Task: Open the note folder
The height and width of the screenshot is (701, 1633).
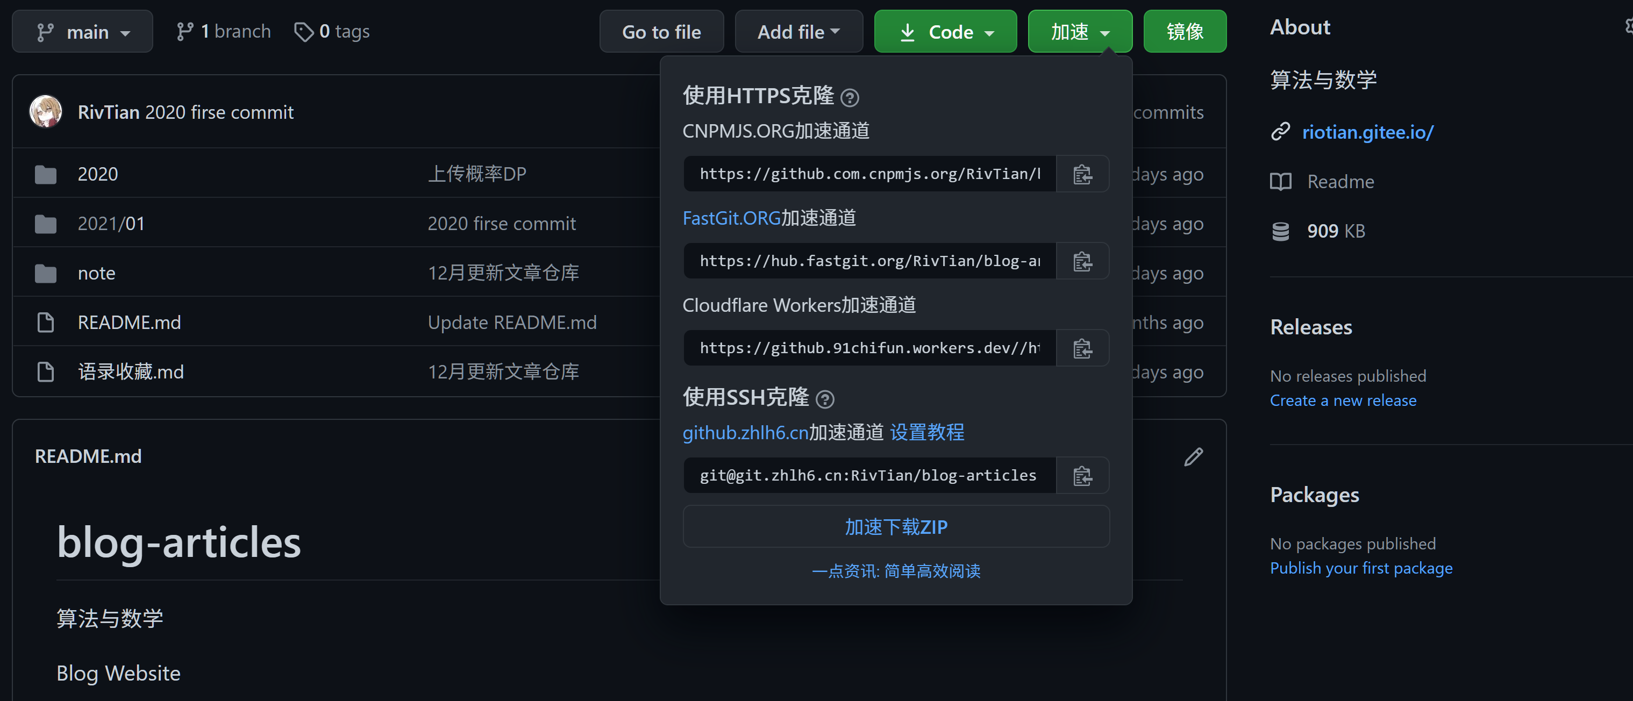Action: (96, 273)
